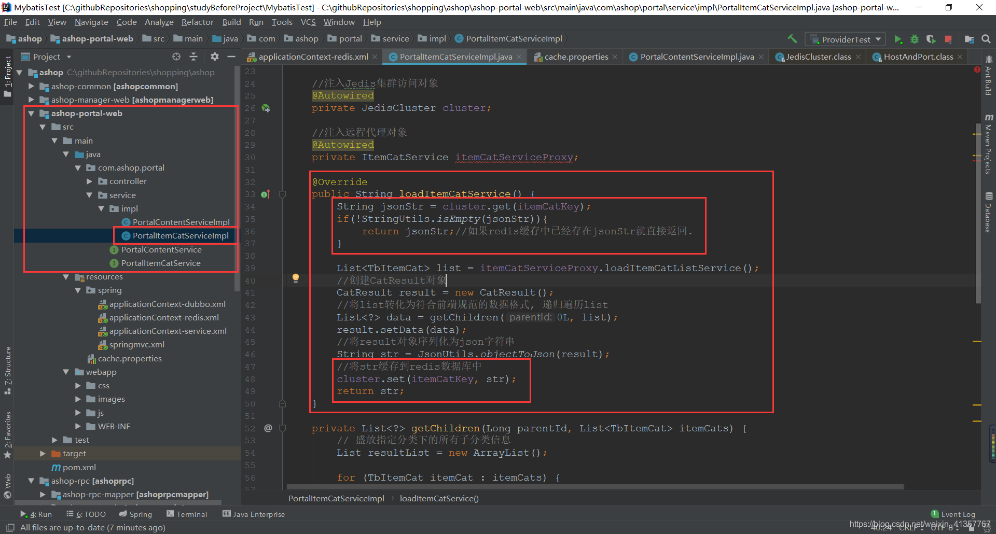Switch to the cache.properties editor tab
The image size is (996, 534).
tap(576, 57)
